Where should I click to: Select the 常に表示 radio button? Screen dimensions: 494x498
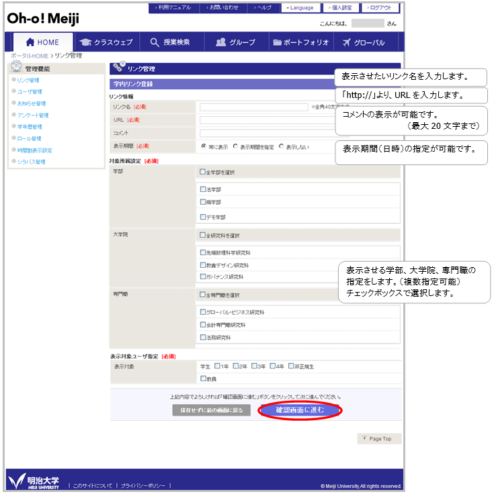point(204,146)
